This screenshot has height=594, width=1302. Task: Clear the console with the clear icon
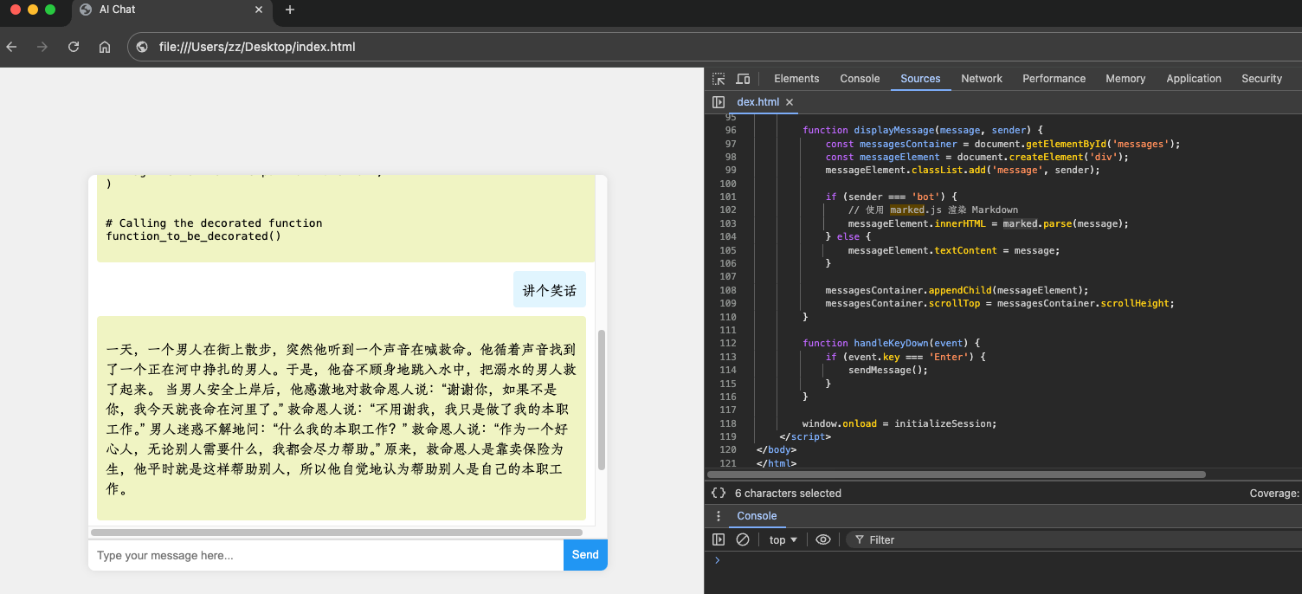pos(743,539)
